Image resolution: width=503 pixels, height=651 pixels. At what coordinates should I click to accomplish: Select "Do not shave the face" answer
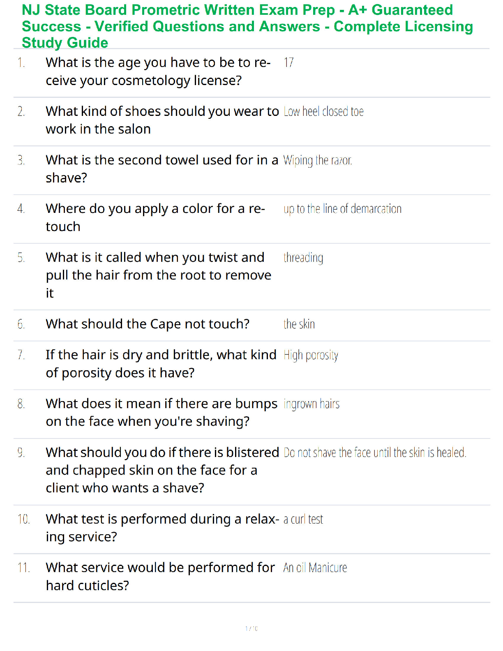coord(374,453)
